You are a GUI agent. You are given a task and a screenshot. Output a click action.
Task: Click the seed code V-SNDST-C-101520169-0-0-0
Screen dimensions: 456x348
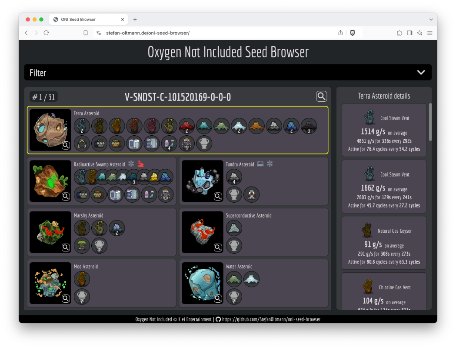(178, 97)
